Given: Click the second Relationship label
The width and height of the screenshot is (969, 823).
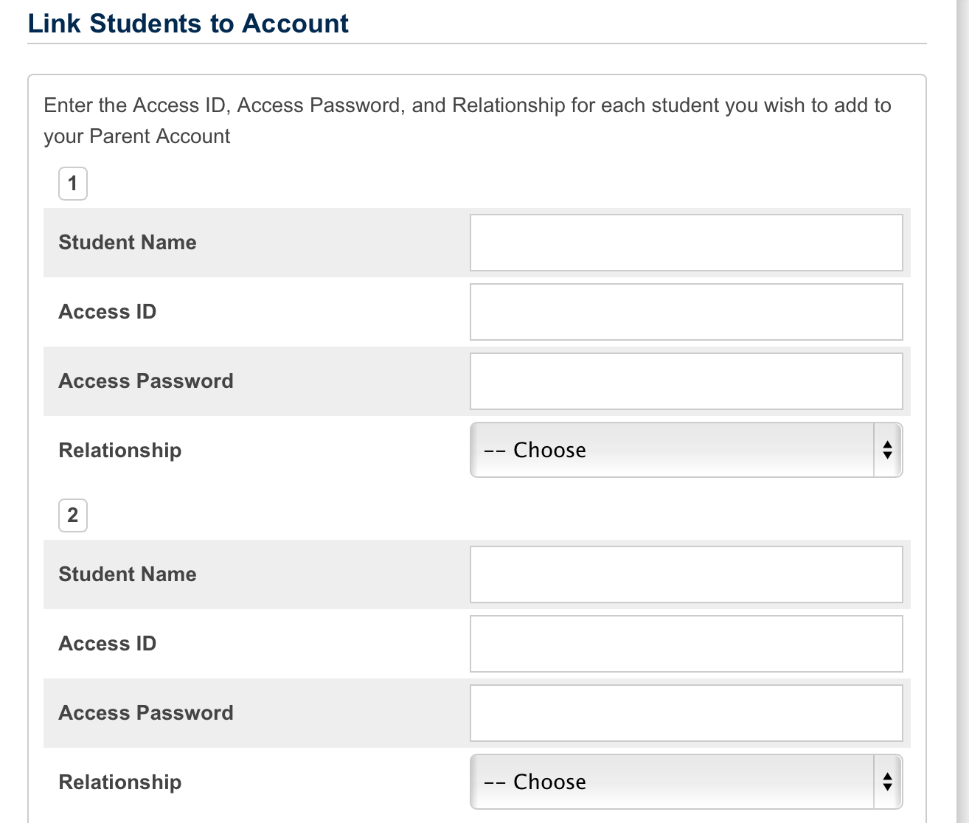Looking at the screenshot, I should pyautogui.click(x=120, y=782).
